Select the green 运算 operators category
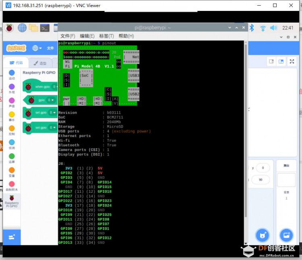 [x=12, y=158]
